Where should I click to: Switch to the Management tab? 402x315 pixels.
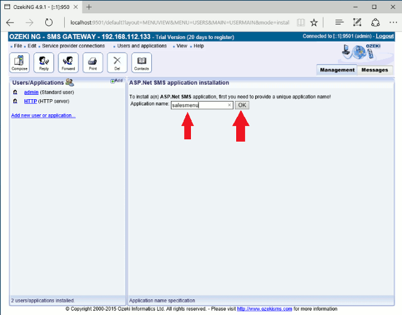click(337, 70)
